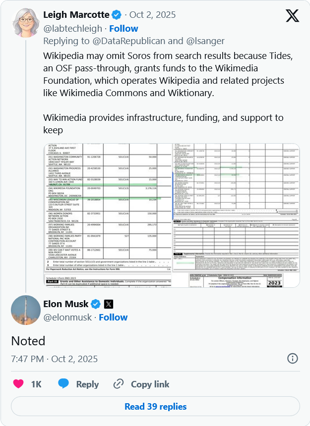Click verified badge beside Elon Musk
The height and width of the screenshot is (426, 310).
[x=95, y=304]
